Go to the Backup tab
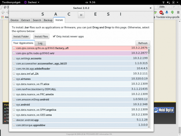Viewport: 181px width, 136px height. tap(48, 20)
